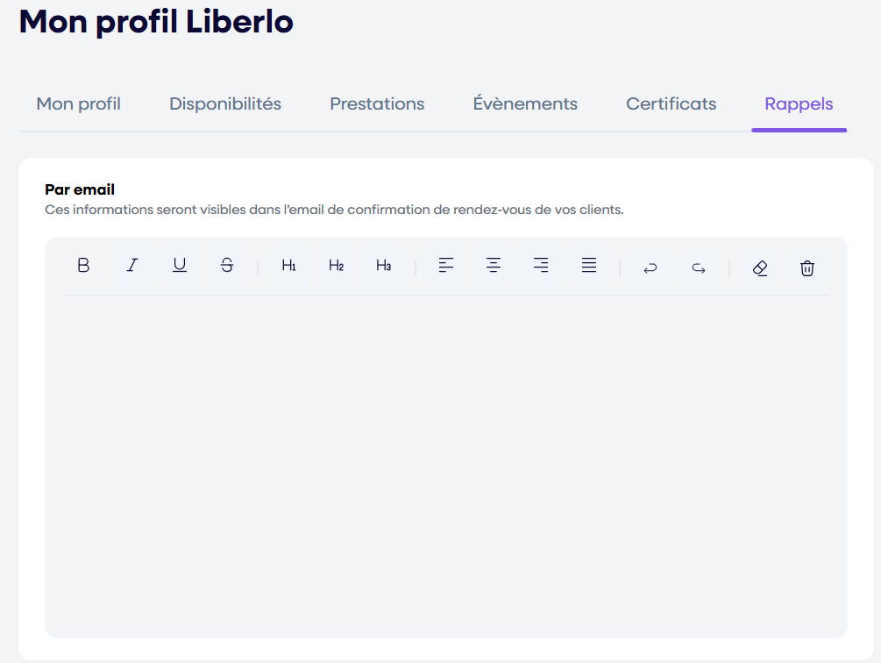
Task: Undo the last change
Action: click(650, 267)
